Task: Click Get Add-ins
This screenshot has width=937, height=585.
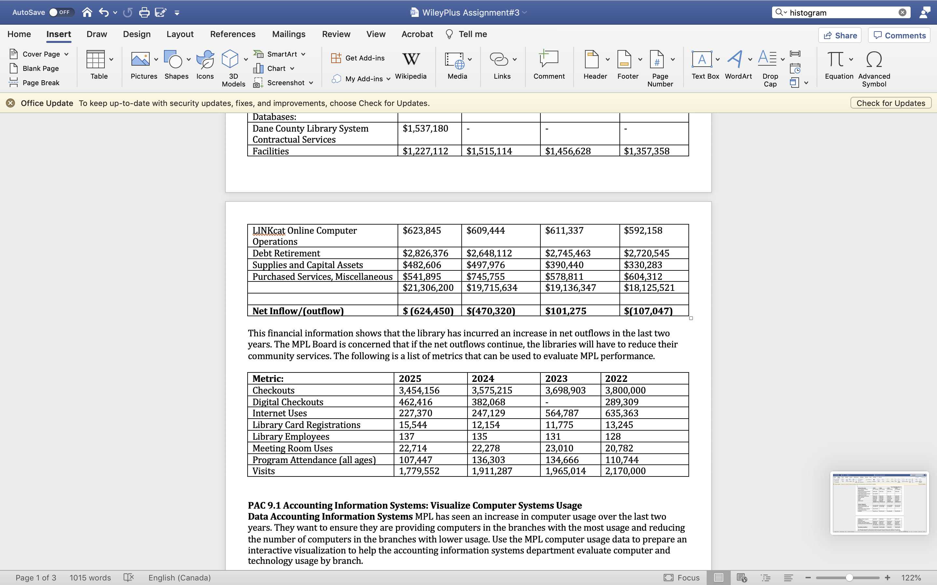Action: pyautogui.click(x=358, y=58)
